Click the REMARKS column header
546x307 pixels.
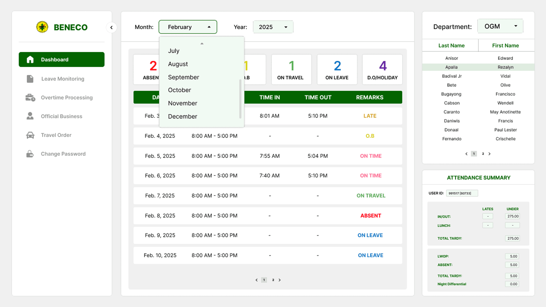click(x=370, y=97)
